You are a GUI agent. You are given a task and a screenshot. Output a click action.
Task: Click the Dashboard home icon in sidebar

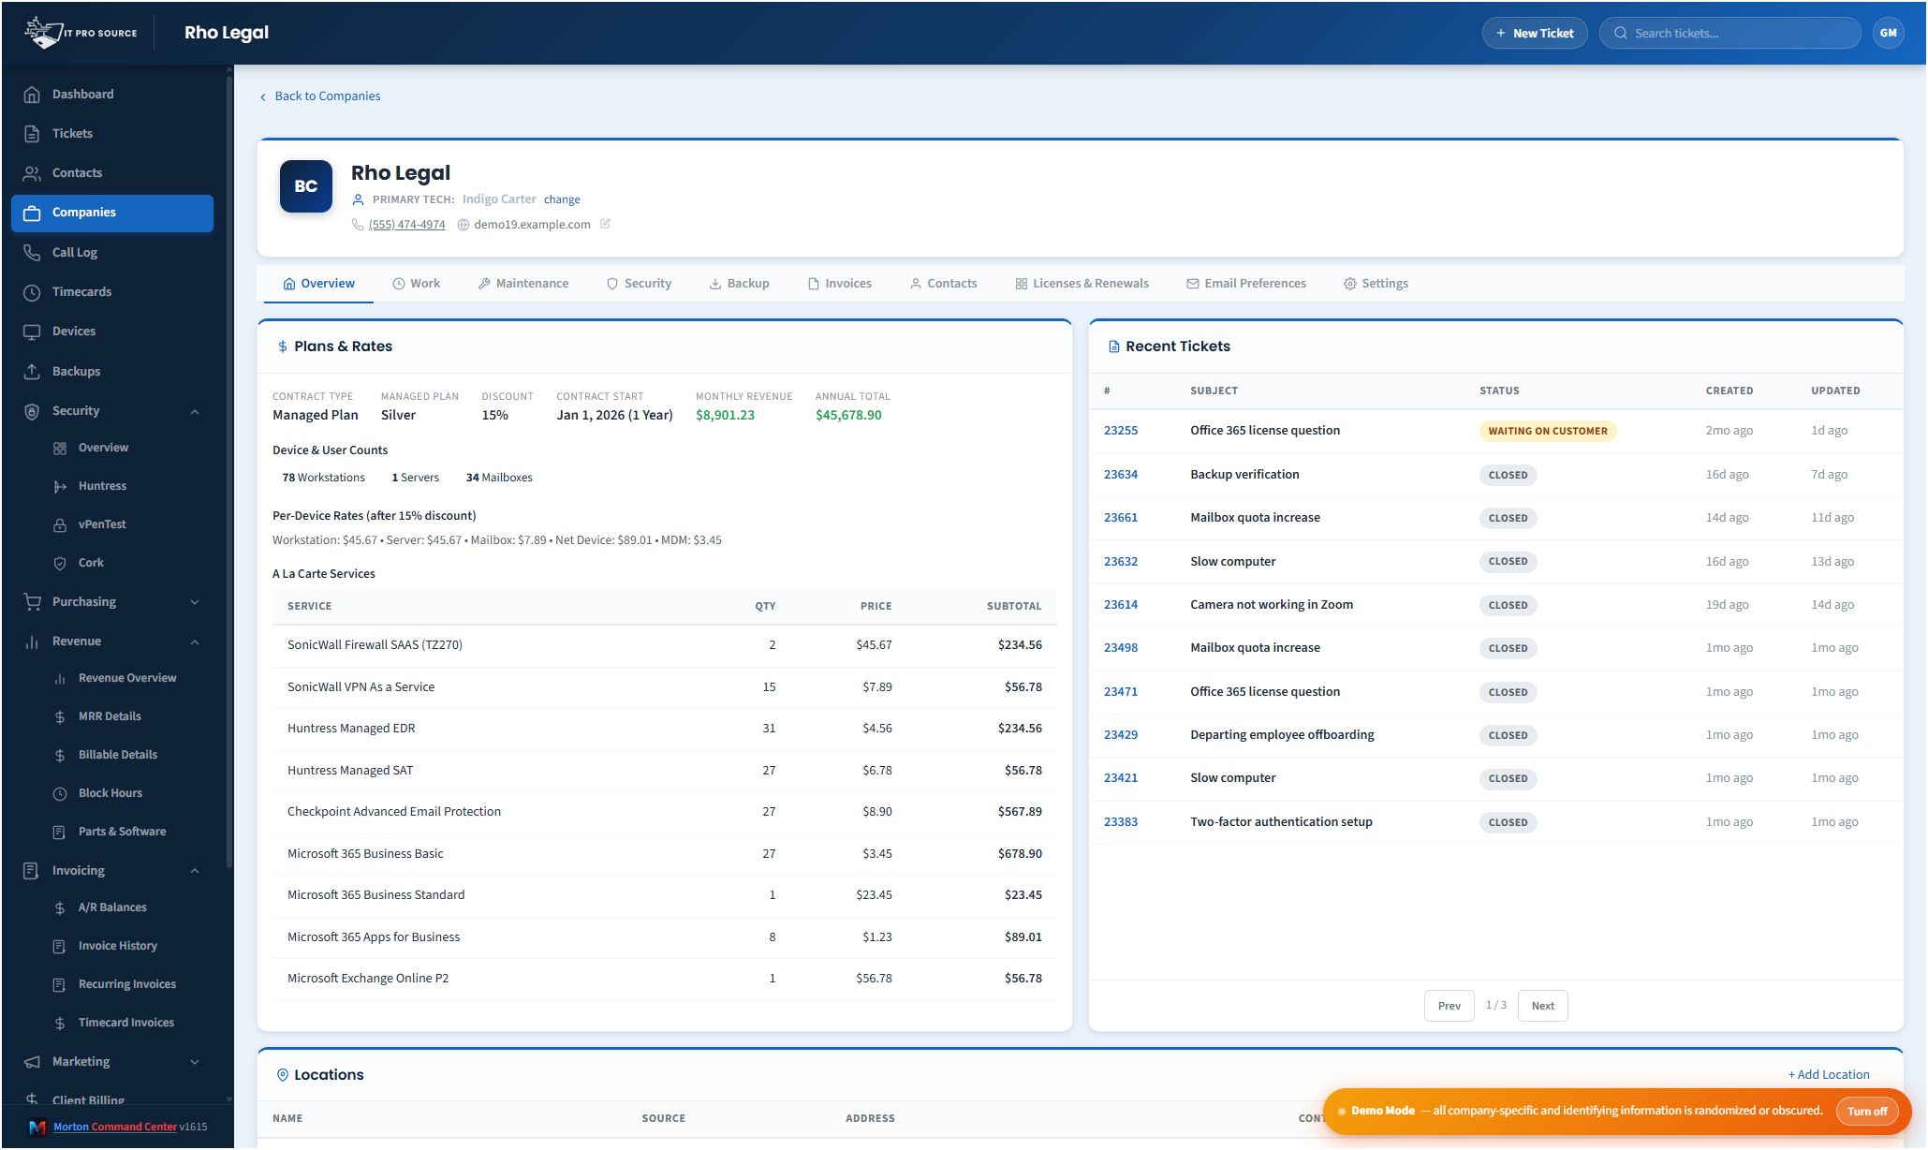point(32,95)
